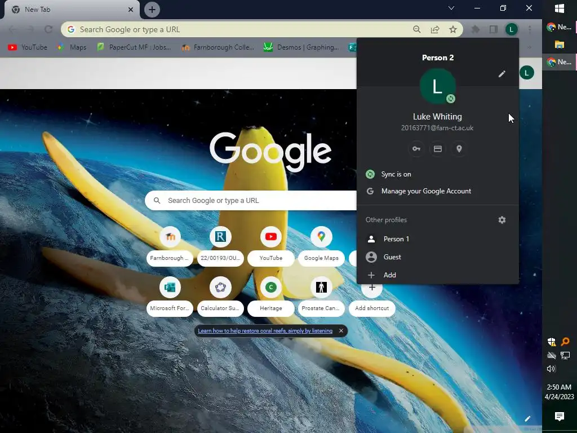Open Google Maps shortcut tile
577x433 pixels.
click(x=321, y=246)
